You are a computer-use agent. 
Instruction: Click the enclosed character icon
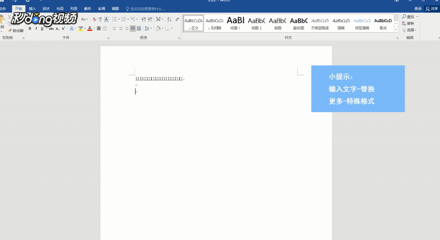pyautogui.click(x=105, y=28)
